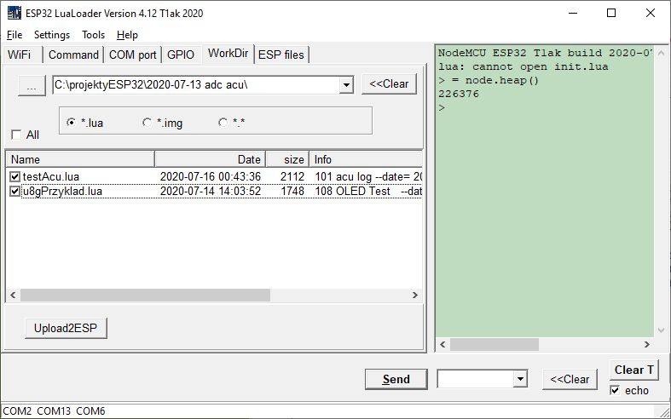
Task: Click the ESP32 LuaLoader title bar icon
Action: click(14, 14)
